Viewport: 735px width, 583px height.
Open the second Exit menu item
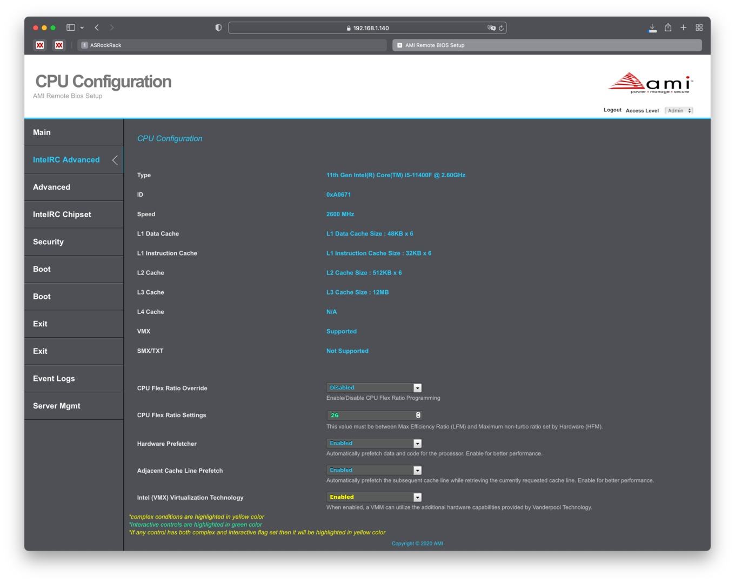click(x=74, y=351)
